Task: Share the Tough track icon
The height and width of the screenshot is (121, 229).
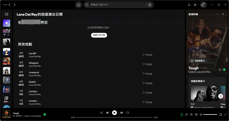Action: (220, 70)
